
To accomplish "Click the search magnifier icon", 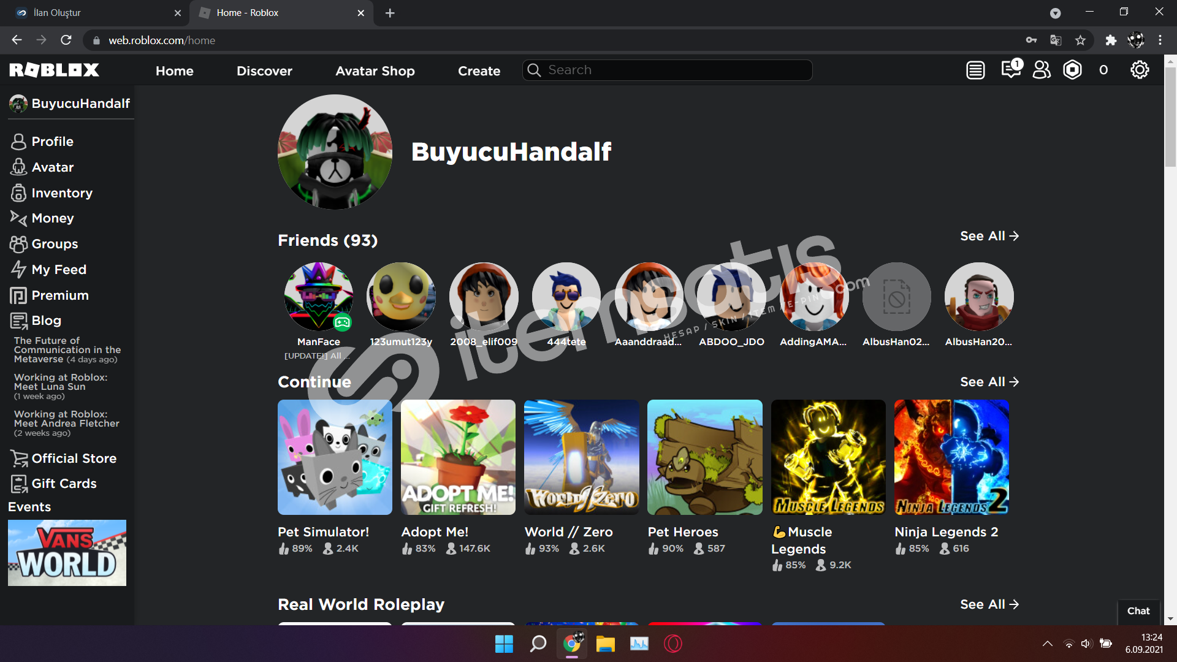I will (534, 70).
